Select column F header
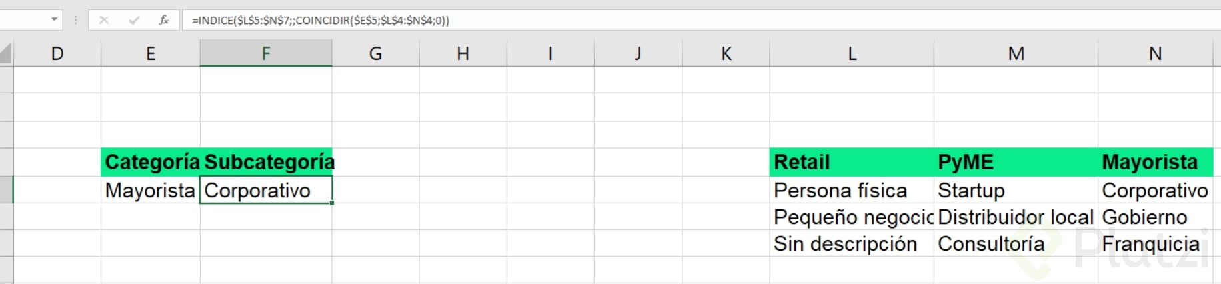This screenshot has height=284, width=1221. 266,53
